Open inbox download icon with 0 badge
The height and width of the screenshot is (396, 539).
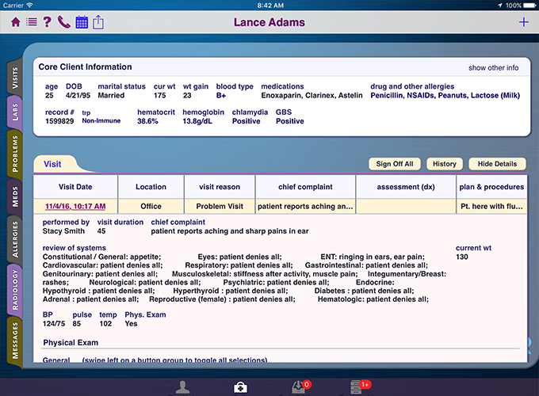(x=301, y=386)
